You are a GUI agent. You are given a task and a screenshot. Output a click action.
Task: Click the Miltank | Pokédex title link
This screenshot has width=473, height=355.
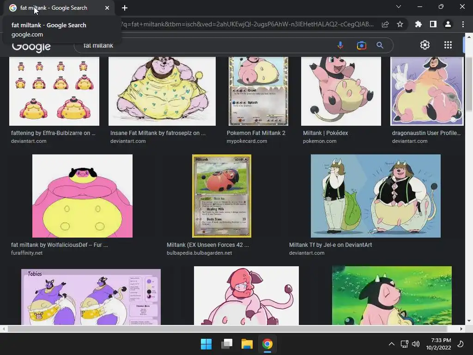pos(326,133)
